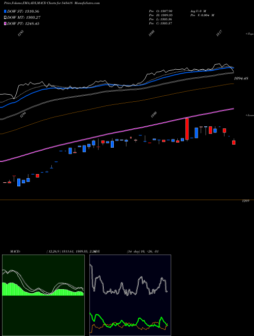The width and height of the screenshot is (254, 336).
Task: Click the Avg V: 0 M volume text
Action: (x=198, y=11)
